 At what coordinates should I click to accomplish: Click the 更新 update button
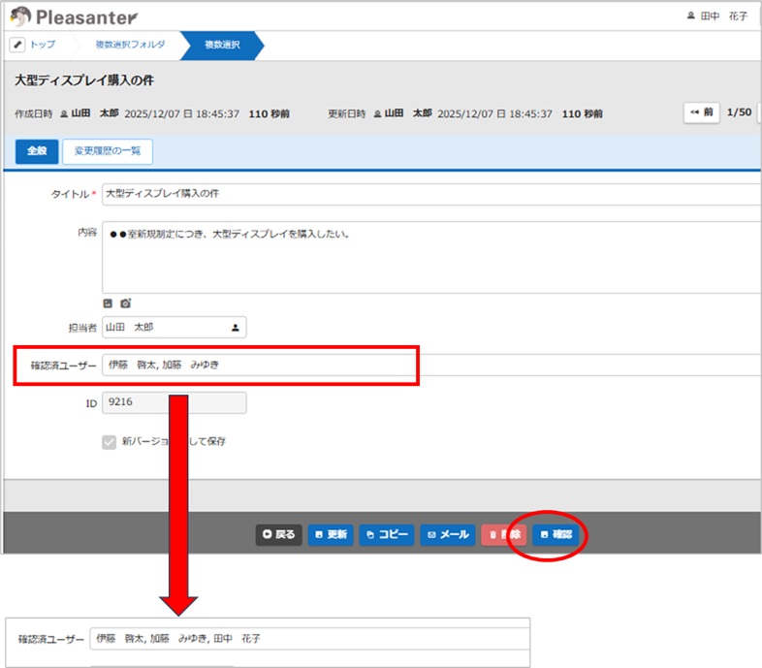(331, 534)
